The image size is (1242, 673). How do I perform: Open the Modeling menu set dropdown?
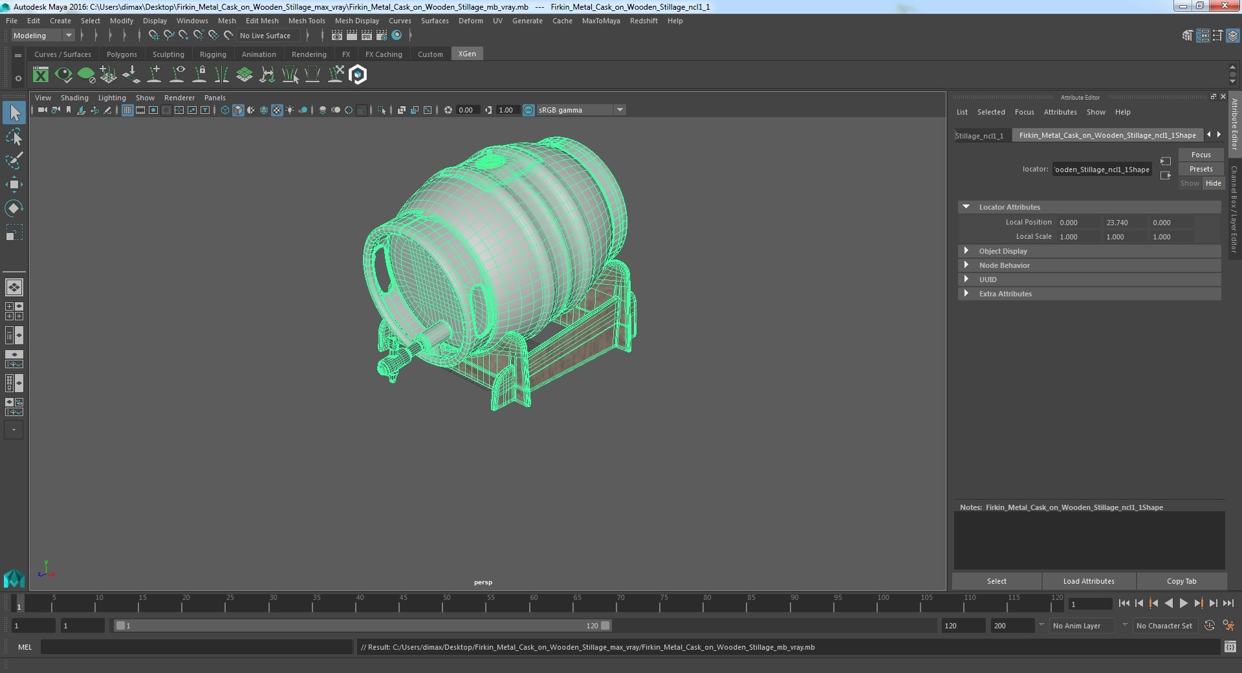[x=43, y=36]
